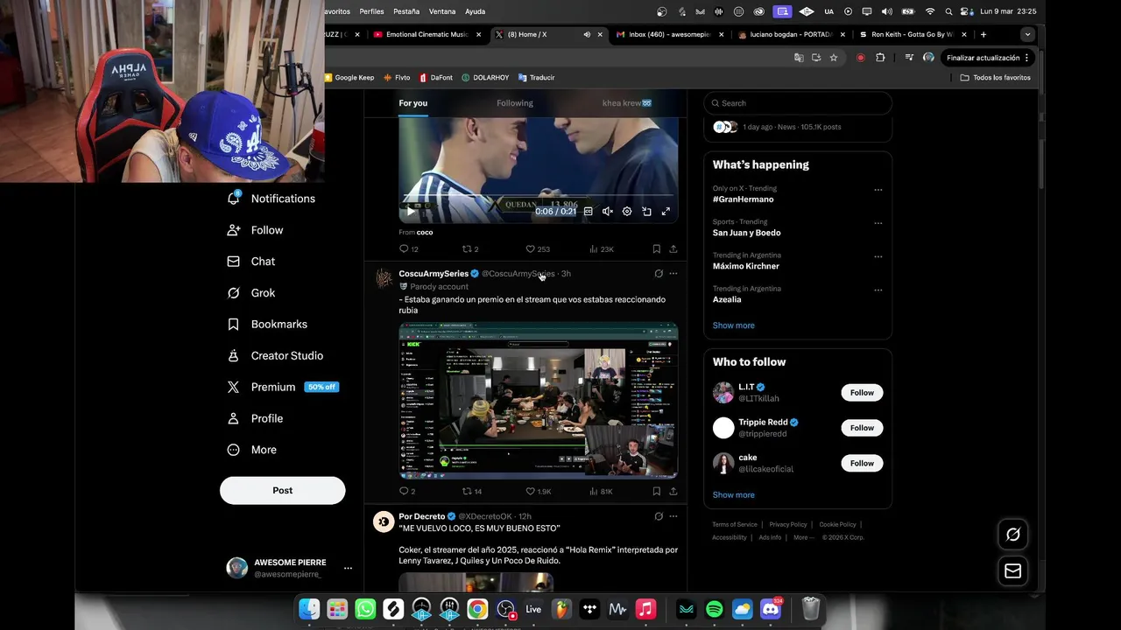Open more options on the Por Decreto post
The width and height of the screenshot is (1121, 630).
tap(673, 516)
